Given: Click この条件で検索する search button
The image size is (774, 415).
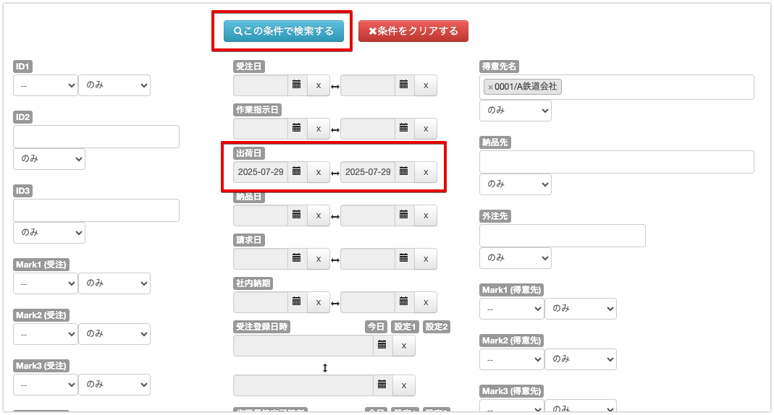Looking at the screenshot, I should tap(283, 31).
